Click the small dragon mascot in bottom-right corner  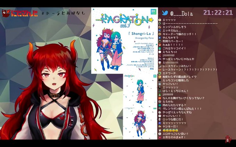point(228,139)
